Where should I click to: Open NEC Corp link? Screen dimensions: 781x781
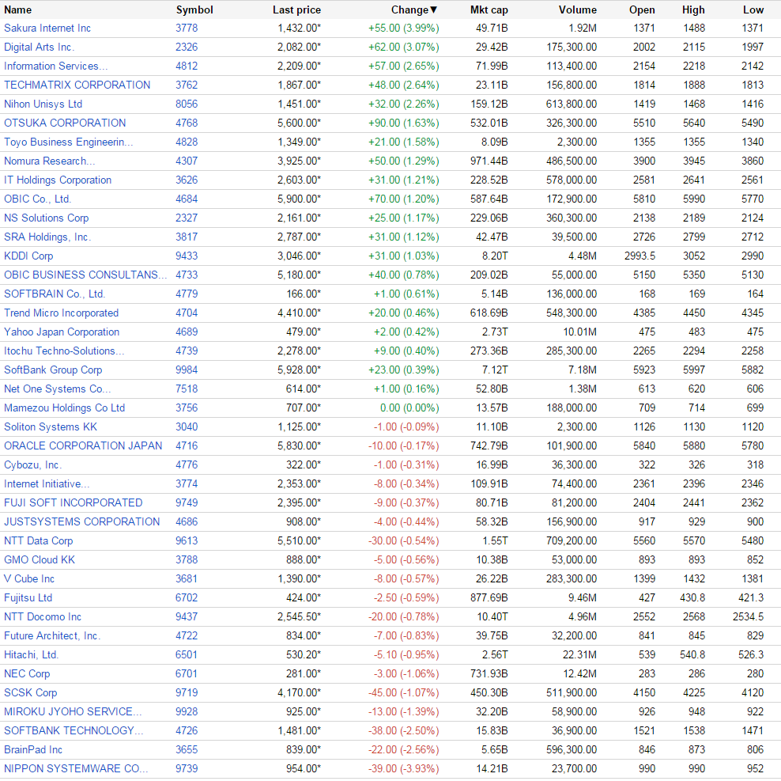[27, 673]
